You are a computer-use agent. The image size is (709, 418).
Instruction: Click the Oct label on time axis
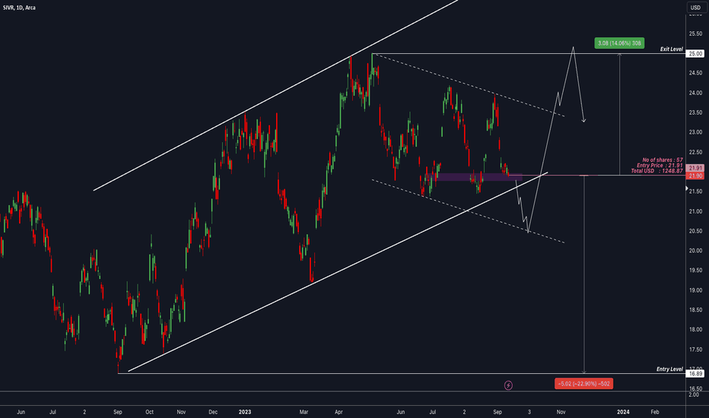click(149, 412)
